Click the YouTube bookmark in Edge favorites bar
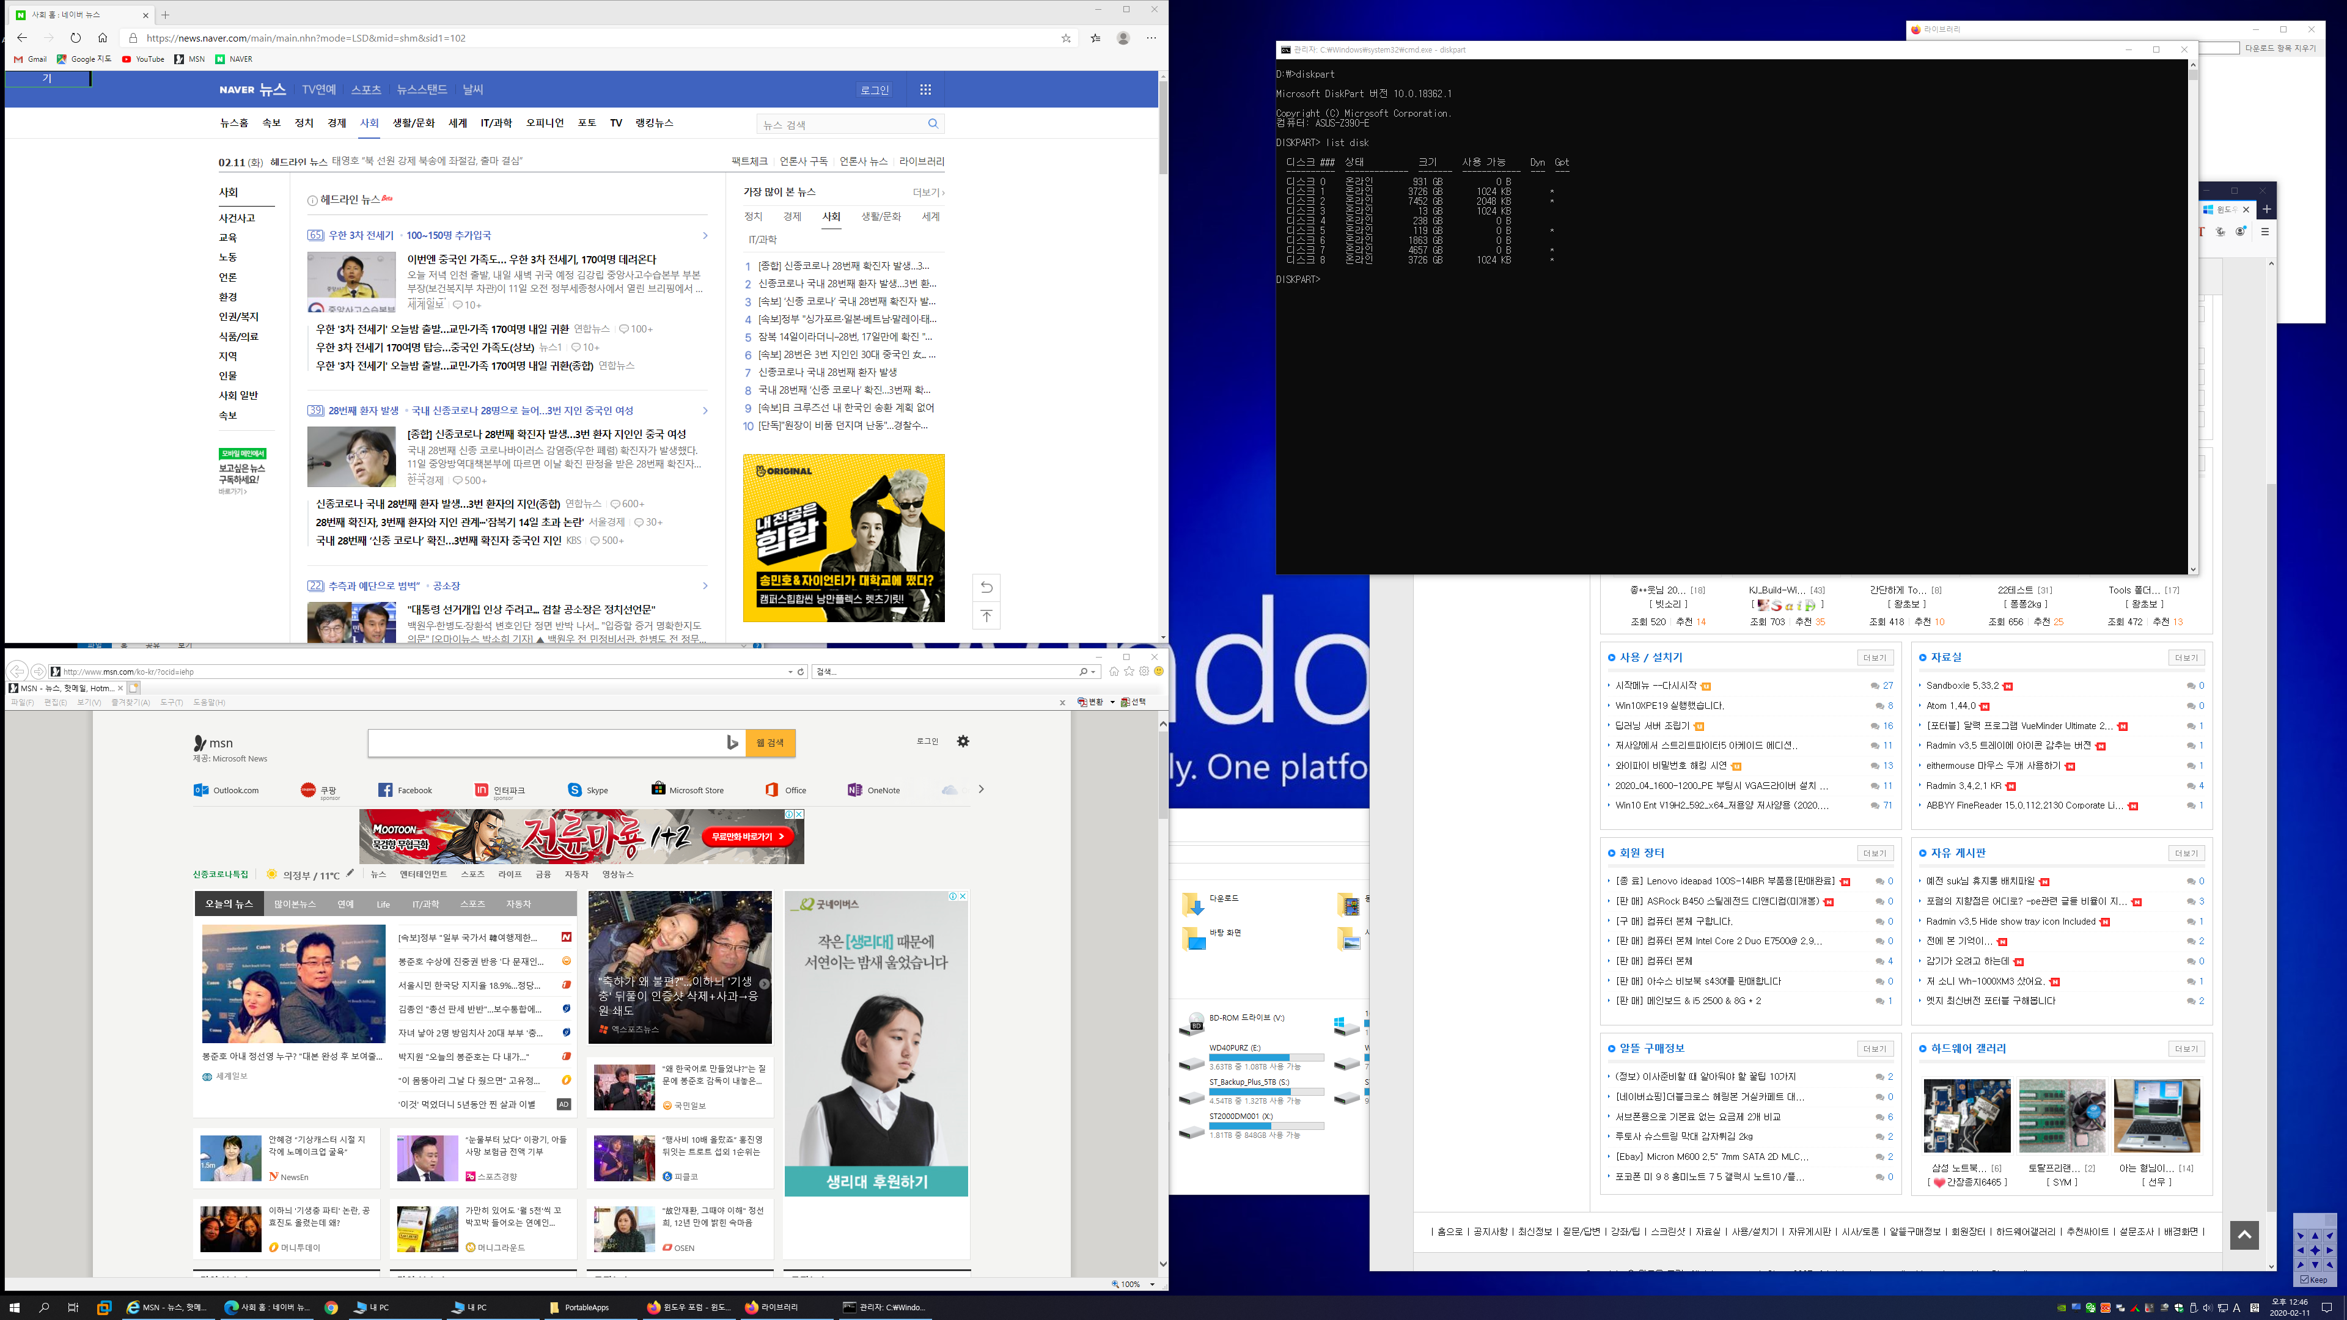2347x1320 pixels. pyautogui.click(x=143, y=59)
